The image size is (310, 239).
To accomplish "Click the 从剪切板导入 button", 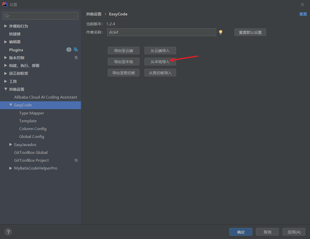I will [x=160, y=73].
